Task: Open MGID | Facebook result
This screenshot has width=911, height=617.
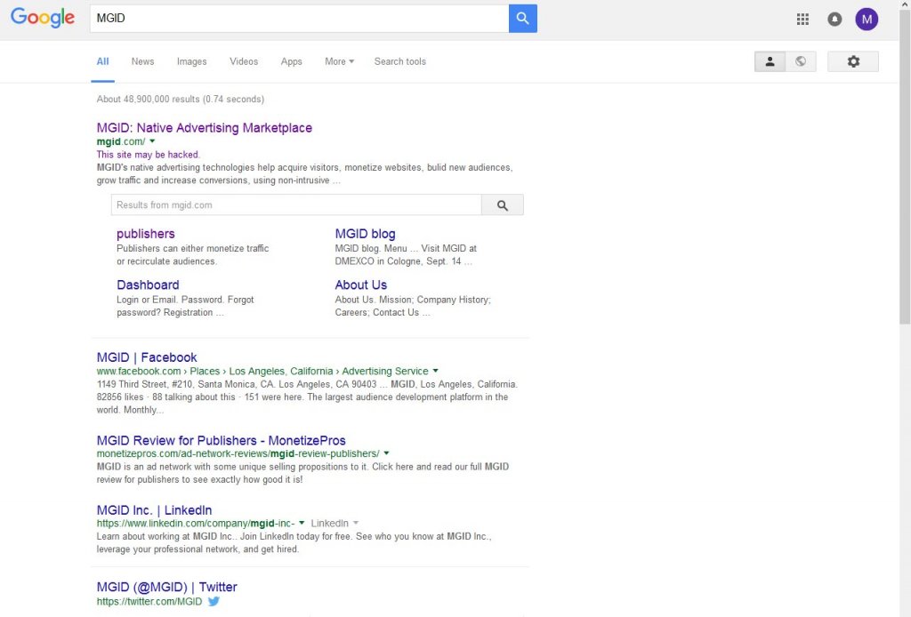Action: click(147, 357)
